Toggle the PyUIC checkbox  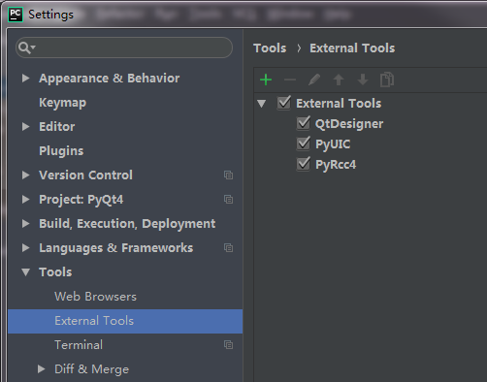[304, 143]
